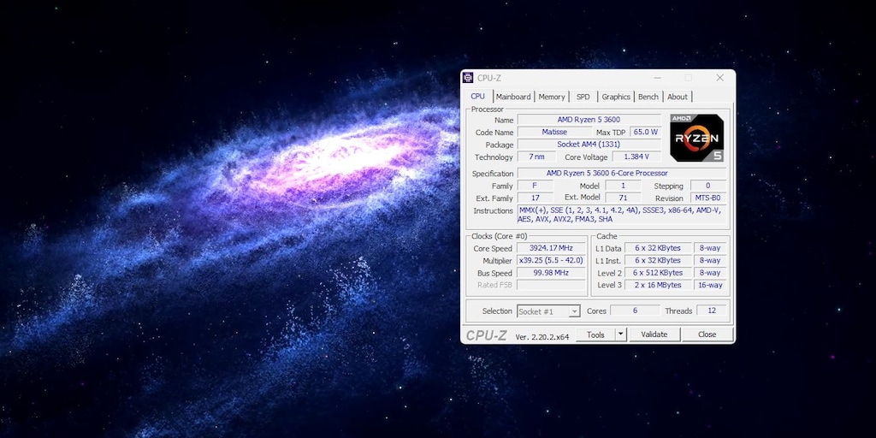876x438 pixels.
Task: Minimize the CPU-Z window
Action: 658,78
